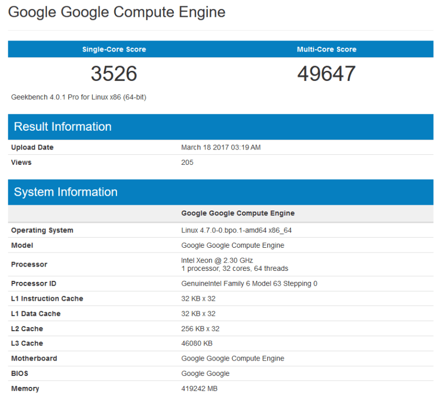Viewport: 441px width, 400px height.
Task: Click the BIOS value Google Google
Action: [x=205, y=374]
